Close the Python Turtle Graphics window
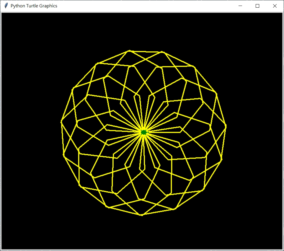This screenshot has width=284, height=251. (275, 6)
